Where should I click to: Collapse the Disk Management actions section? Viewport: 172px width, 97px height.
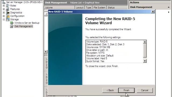click(x=169, y=7)
